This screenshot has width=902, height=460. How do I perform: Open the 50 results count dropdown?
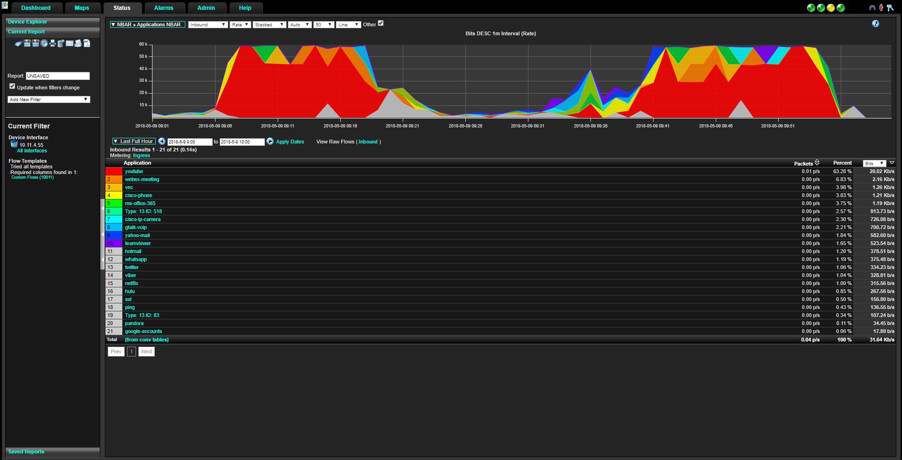point(324,24)
